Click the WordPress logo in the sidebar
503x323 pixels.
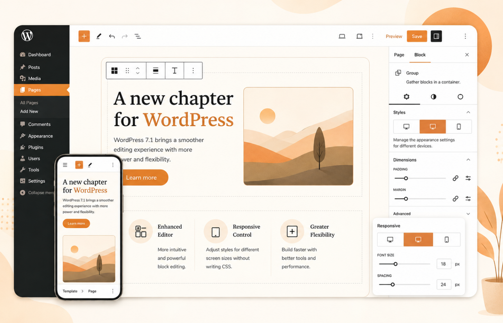point(27,35)
